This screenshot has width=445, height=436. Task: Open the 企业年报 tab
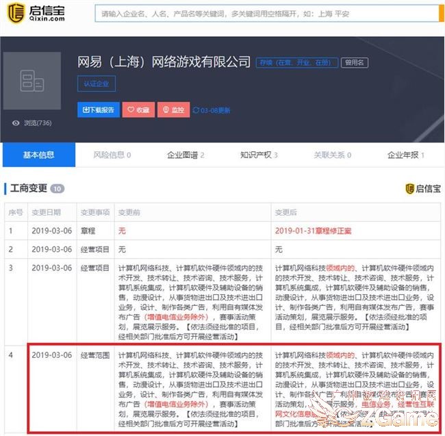(x=406, y=155)
